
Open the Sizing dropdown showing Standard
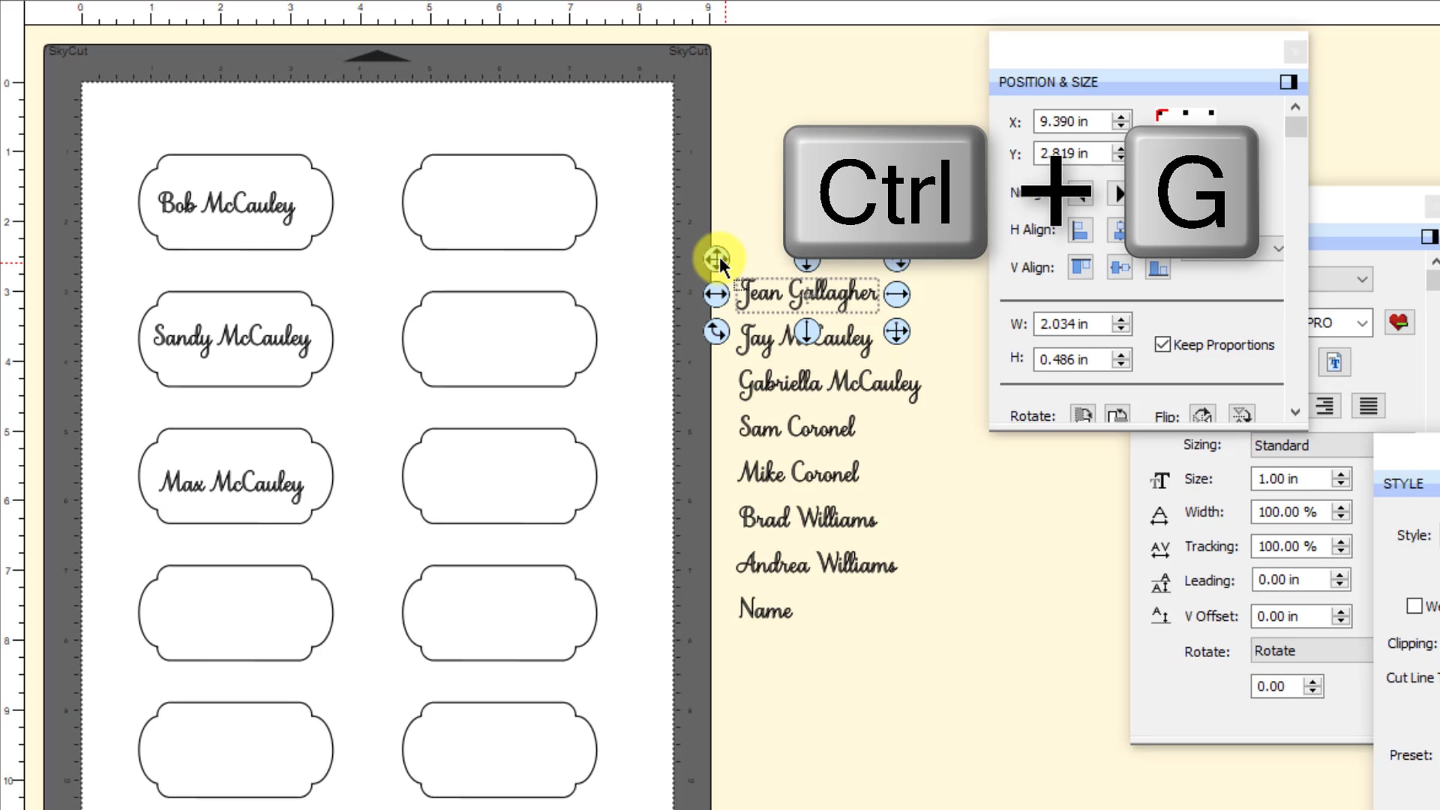[1312, 445]
